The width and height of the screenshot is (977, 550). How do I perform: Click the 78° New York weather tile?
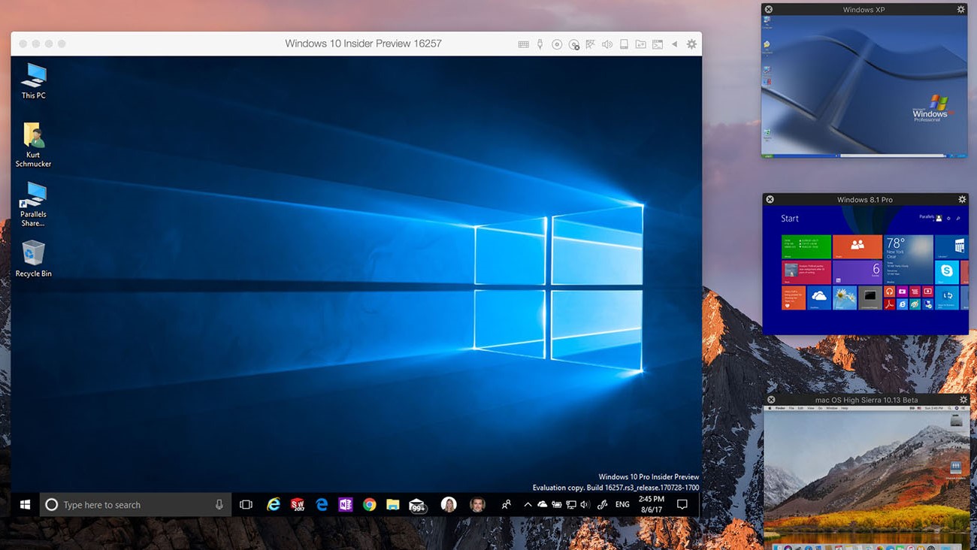click(x=908, y=259)
